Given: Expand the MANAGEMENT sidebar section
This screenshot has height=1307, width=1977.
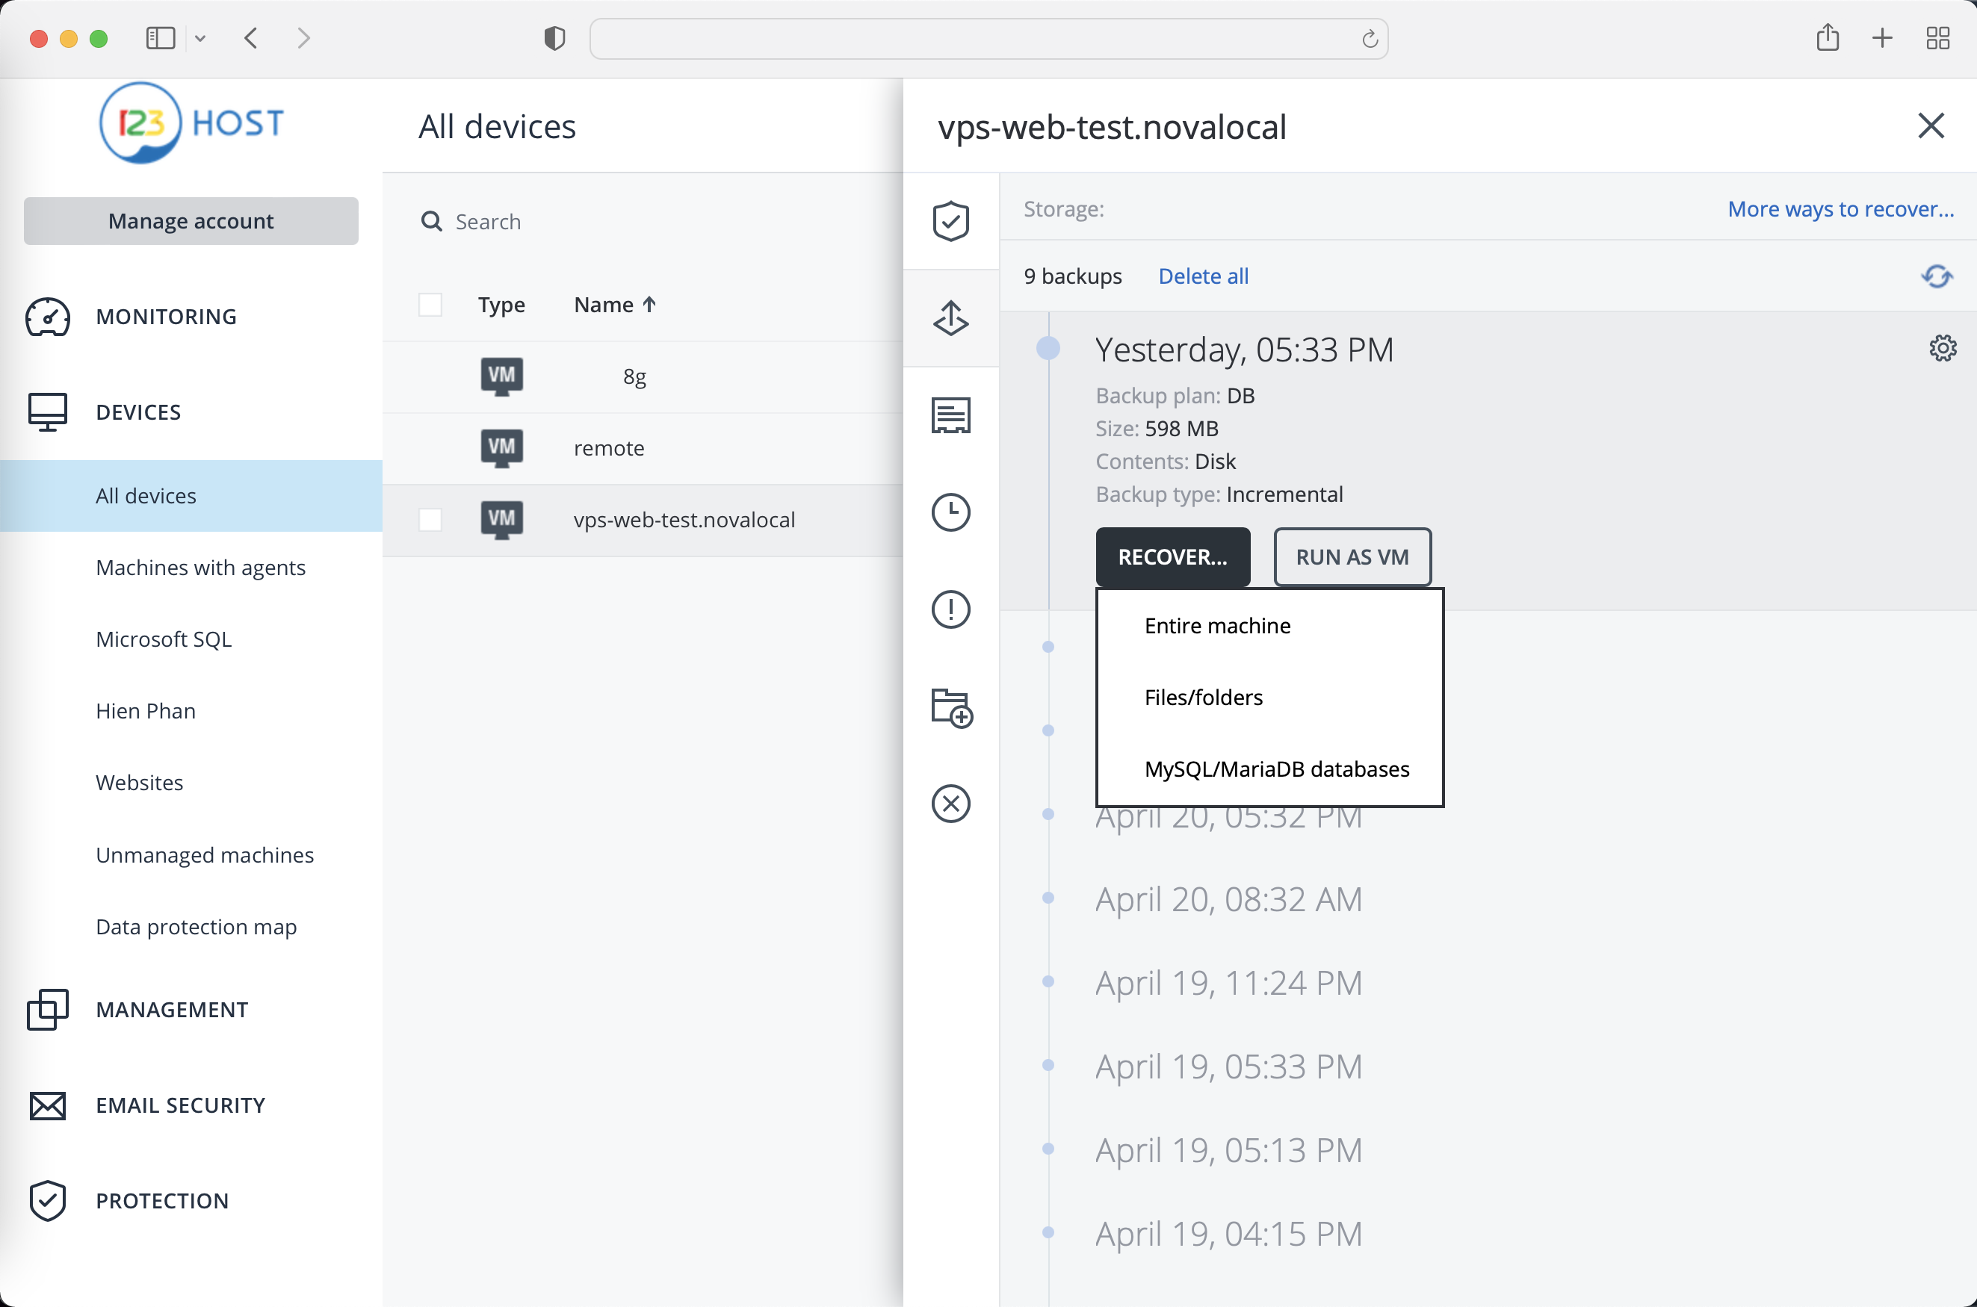Looking at the screenshot, I should (172, 1010).
